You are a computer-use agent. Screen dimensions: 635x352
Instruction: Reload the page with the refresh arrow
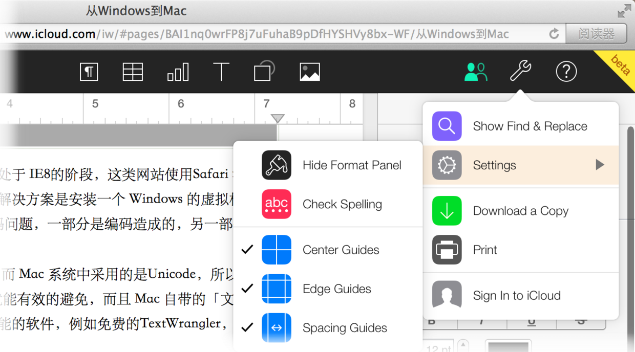(x=554, y=34)
